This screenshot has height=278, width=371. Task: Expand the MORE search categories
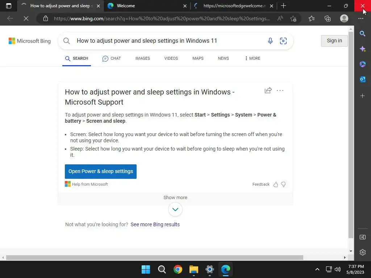[253, 58]
